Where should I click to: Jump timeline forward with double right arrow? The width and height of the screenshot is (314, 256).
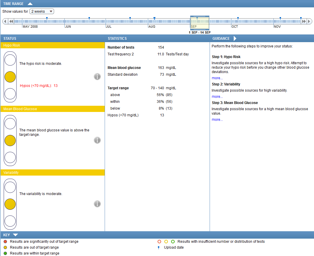[x=304, y=21]
